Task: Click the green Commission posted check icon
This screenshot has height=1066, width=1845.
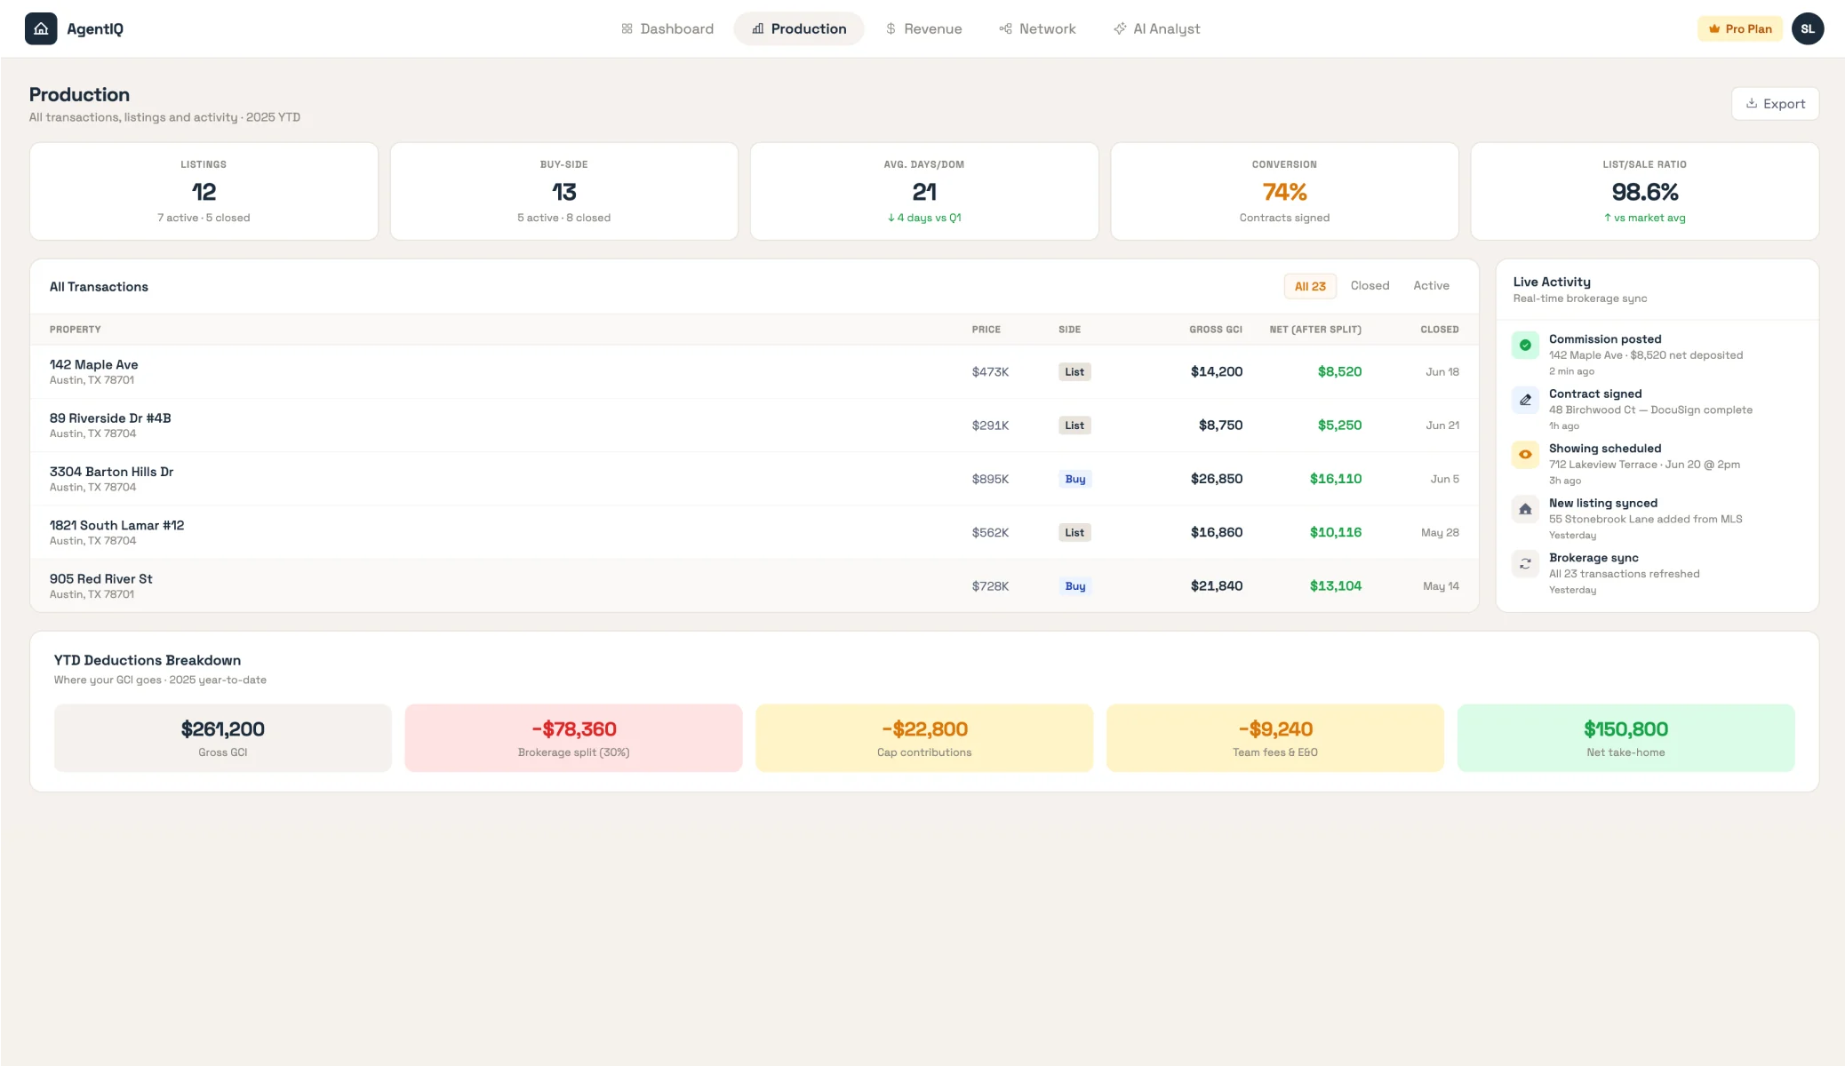Action: point(1525,345)
